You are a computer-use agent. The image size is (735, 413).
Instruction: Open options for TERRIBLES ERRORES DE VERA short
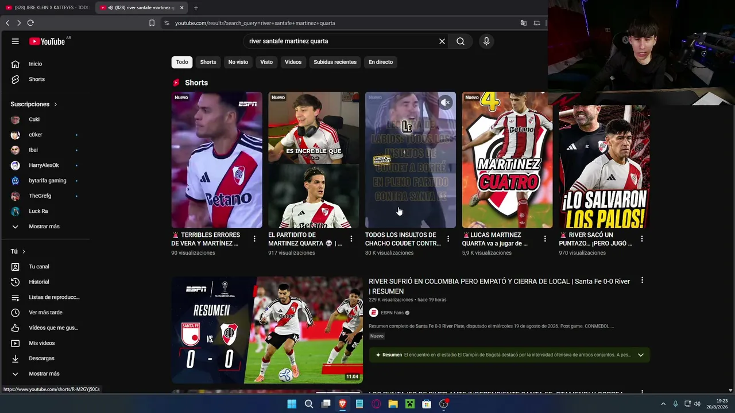tap(254, 239)
